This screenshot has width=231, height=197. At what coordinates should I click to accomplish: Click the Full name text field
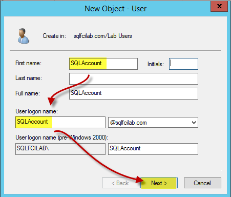click(134, 93)
